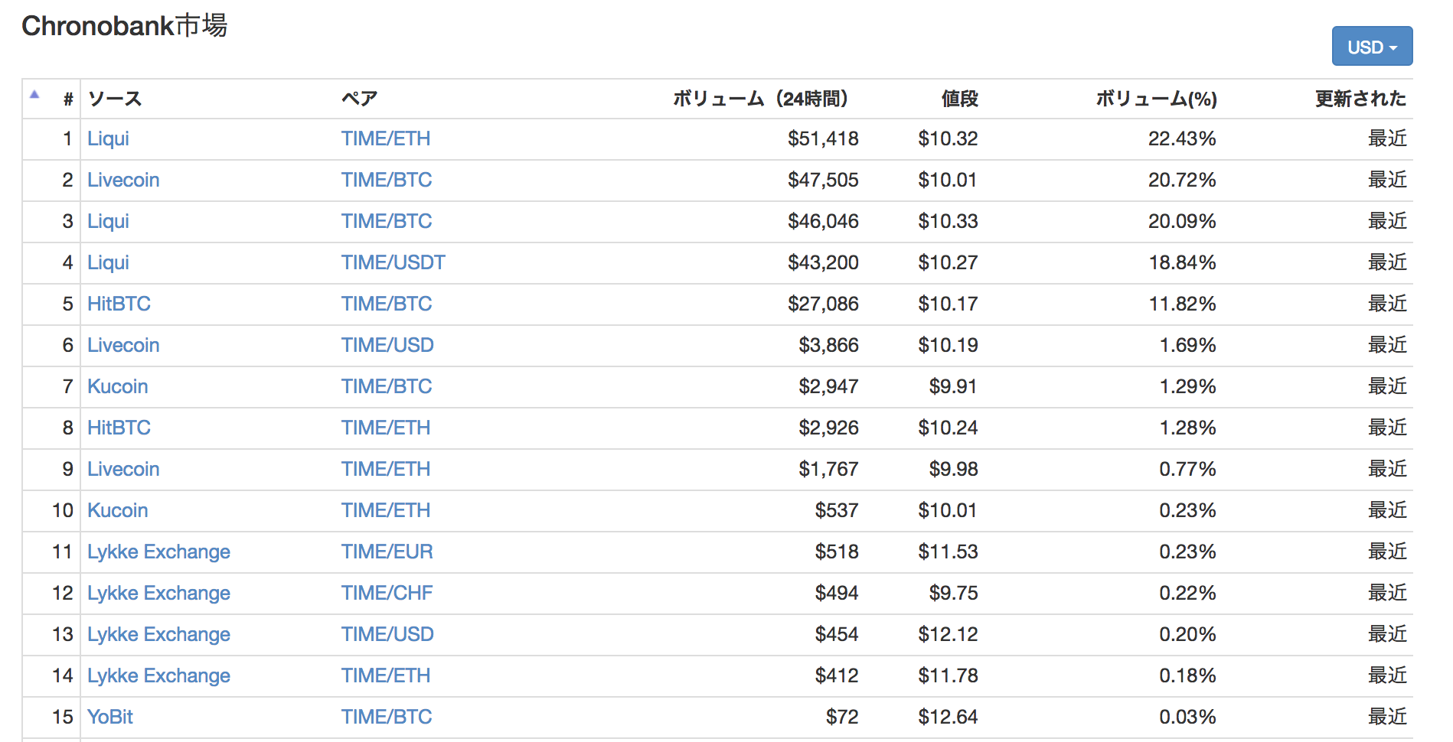
Task: Select the 11.82% volume share
Action: click(x=1182, y=304)
